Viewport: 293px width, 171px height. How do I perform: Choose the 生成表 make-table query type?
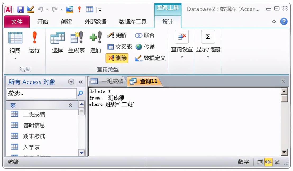(x=76, y=43)
